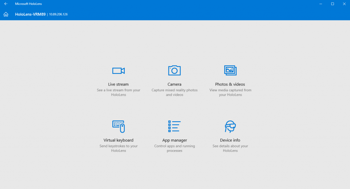
Task: Click the Microsoft HoloLens window title
Action: (x=28, y=4)
